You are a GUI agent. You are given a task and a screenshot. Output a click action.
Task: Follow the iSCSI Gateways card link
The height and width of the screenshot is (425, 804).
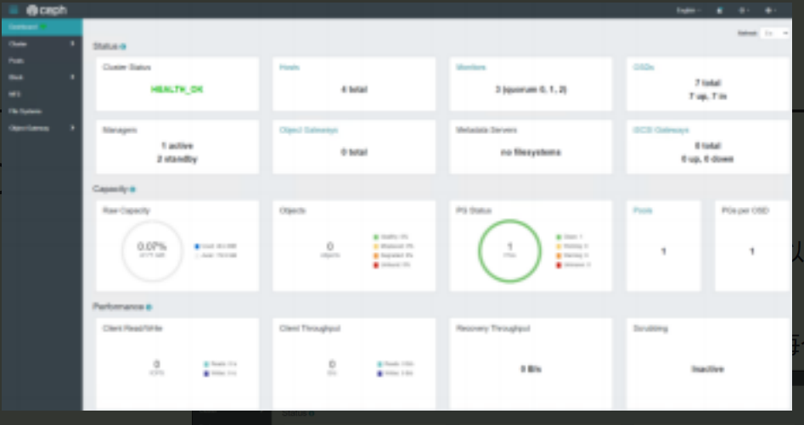(661, 130)
